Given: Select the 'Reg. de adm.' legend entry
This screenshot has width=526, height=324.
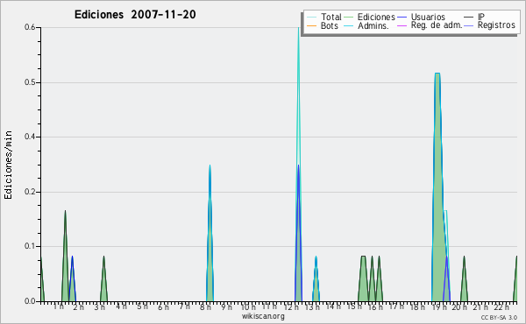Looking at the screenshot, I should (437, 25).
